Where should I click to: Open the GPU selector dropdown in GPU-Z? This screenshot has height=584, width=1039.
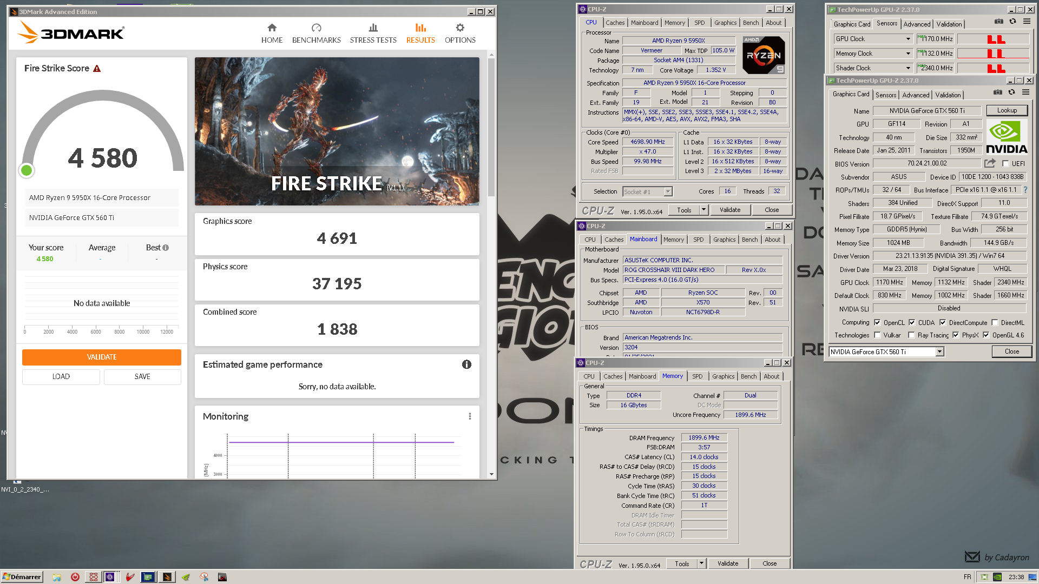coord(939,352)
